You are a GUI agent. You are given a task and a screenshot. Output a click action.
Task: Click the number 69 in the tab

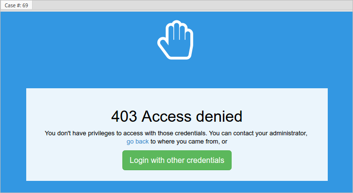[25, 5]
